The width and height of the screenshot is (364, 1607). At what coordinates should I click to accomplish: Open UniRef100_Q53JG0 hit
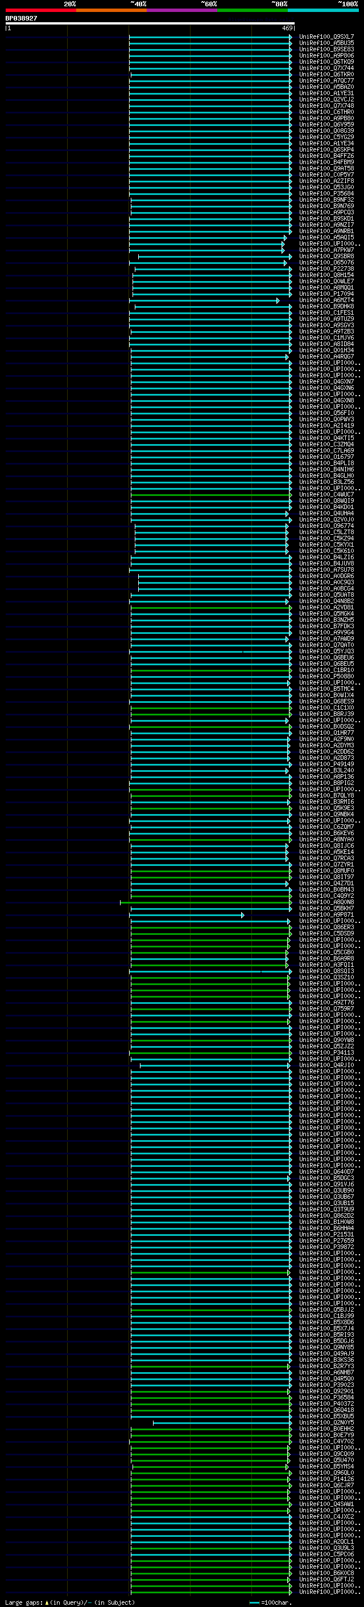pos(326,187)
